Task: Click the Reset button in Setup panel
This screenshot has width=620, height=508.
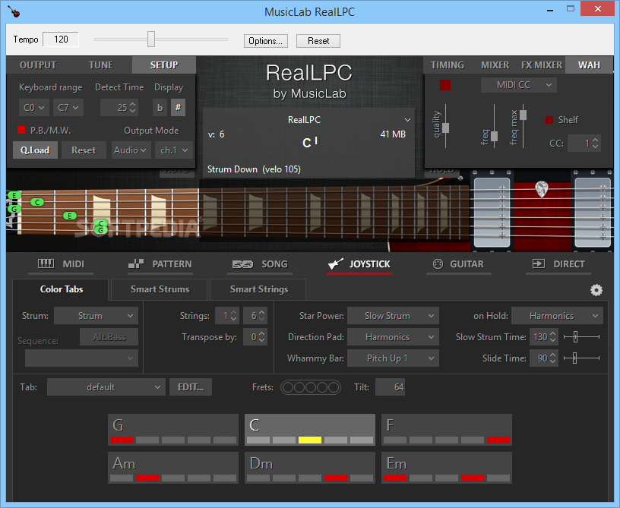Action: point(84,150)
